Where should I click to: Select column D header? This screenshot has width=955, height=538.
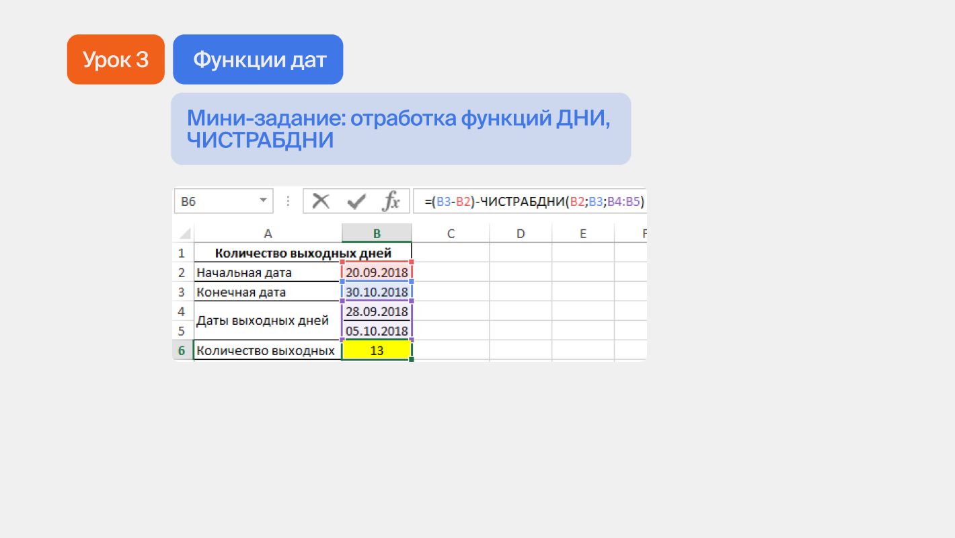click(521, 233)
